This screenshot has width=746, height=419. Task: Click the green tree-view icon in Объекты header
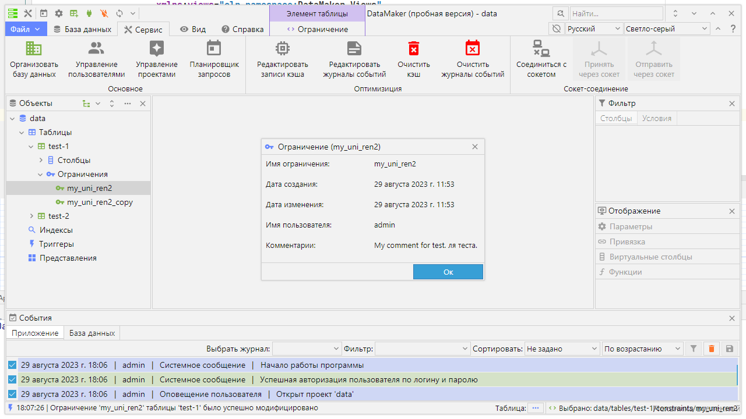(x=86, y=104)
